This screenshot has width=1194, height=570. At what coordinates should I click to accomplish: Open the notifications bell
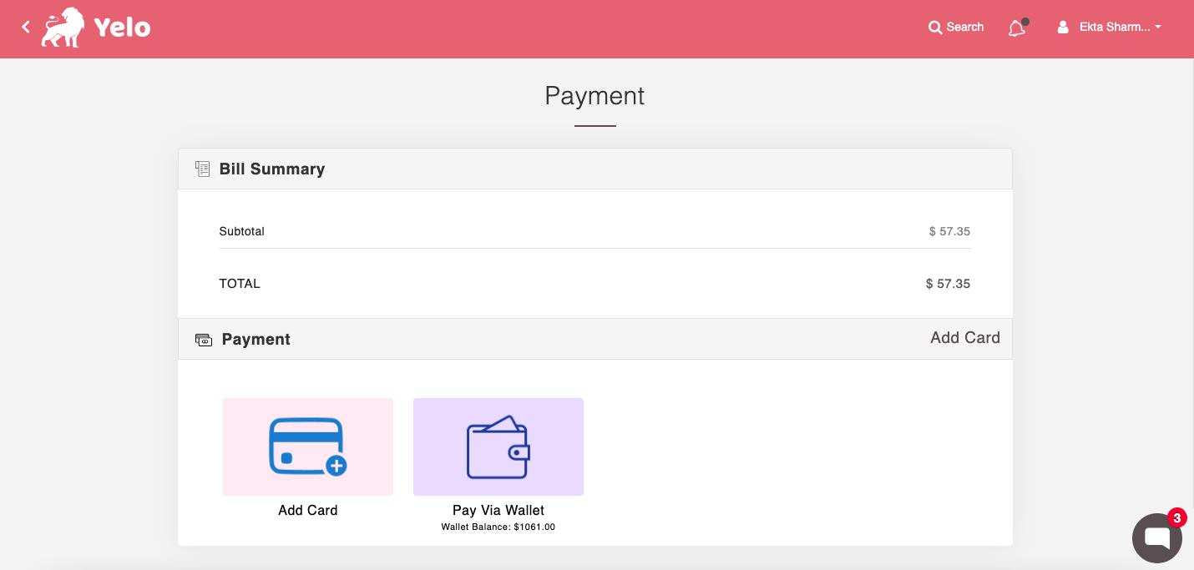point(1016,28)
